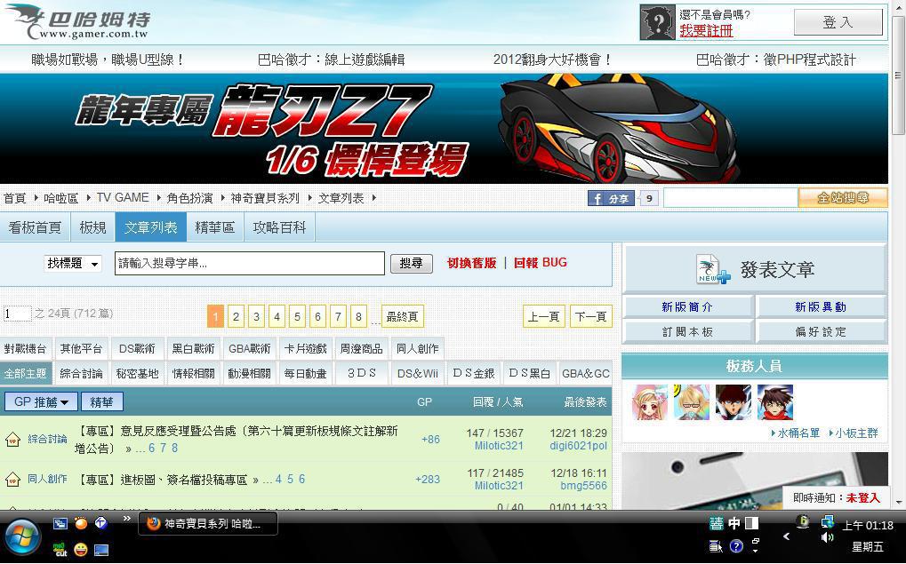
Task: Open the 偏好設定 preferences button
Action: click(x=821, y=332)
